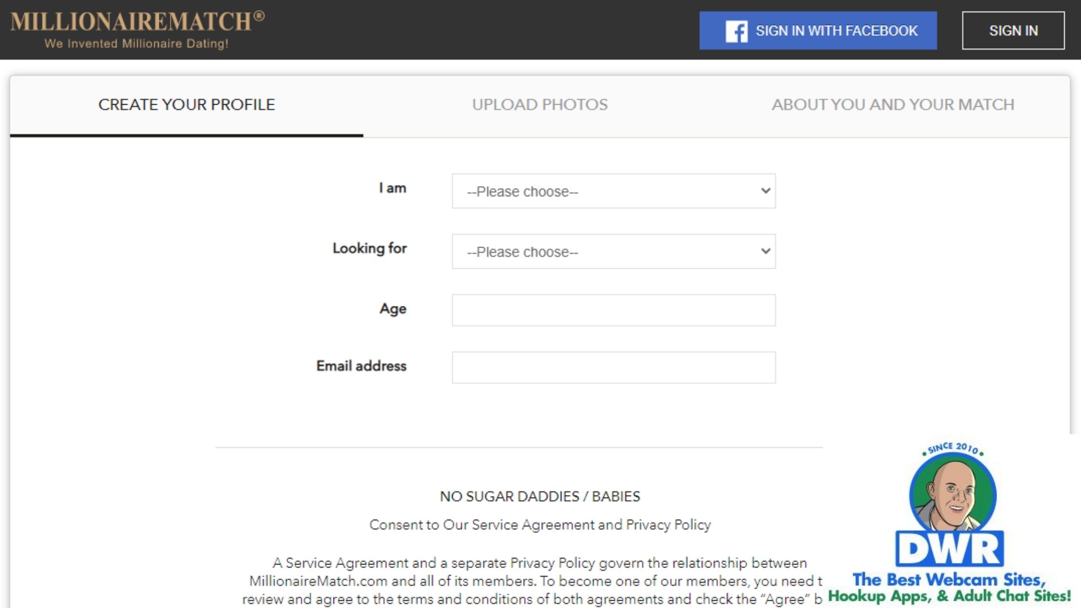This screenshot has width=1081, height=608.
Task: Go to About You and Your Match tab
Action: (893, 105)
